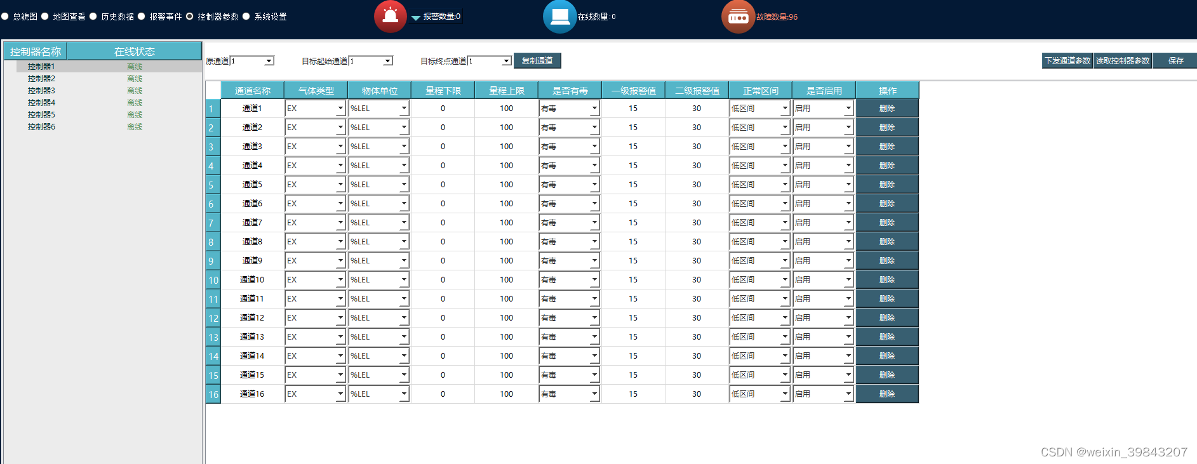
Task: Click the orange fault device icon
Action: coord(738,17)
